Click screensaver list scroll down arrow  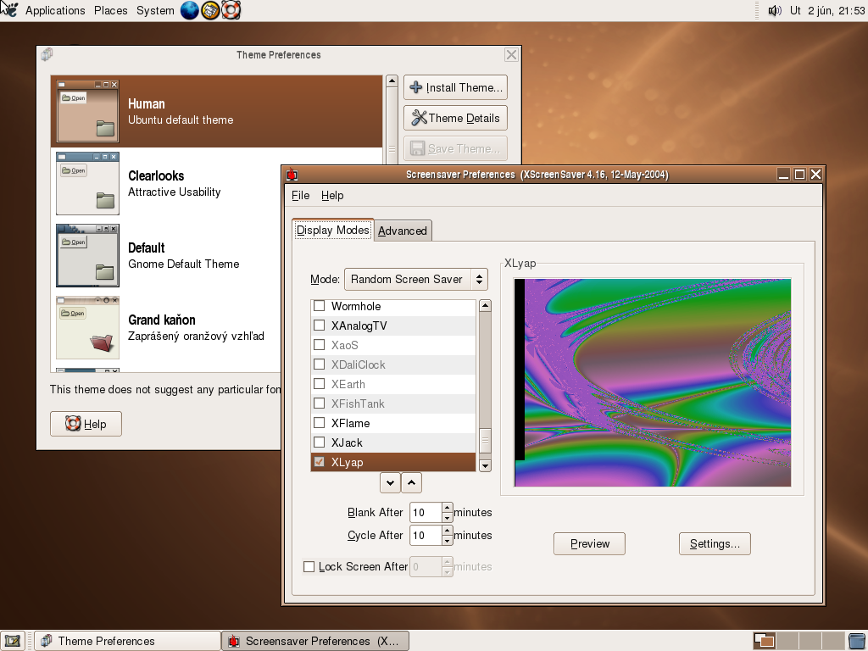pyautogui.click(x=485, y=465)
